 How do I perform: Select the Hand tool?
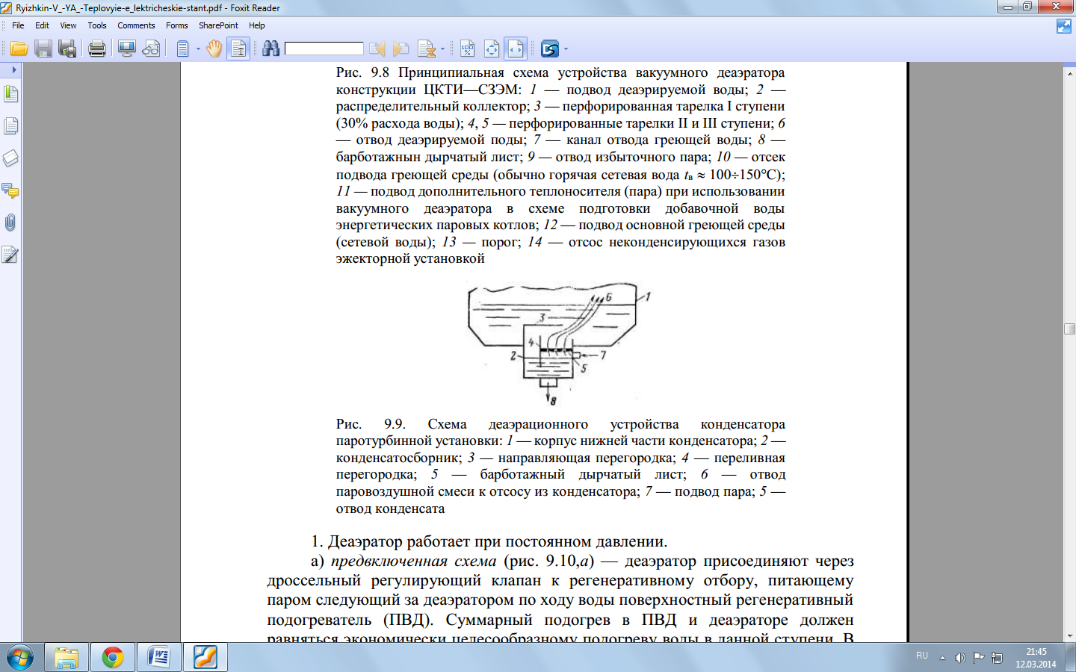(214, 49)
